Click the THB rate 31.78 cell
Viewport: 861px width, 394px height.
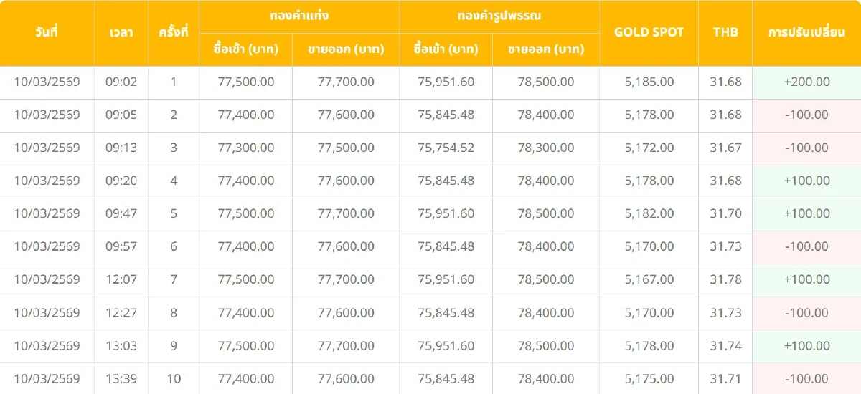[x=725, y=279]
